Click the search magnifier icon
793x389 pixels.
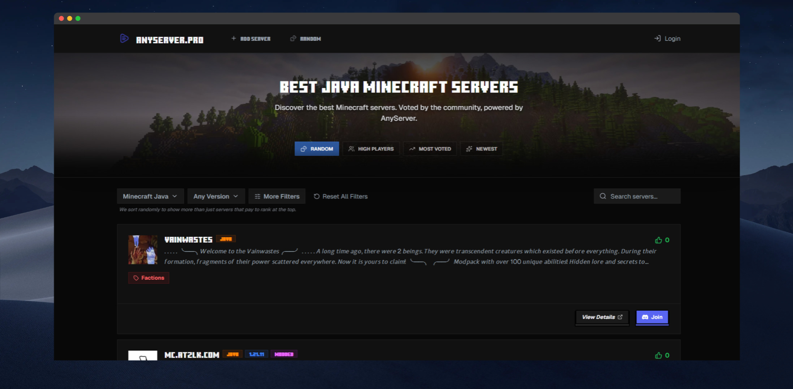(x=603, y=196)
